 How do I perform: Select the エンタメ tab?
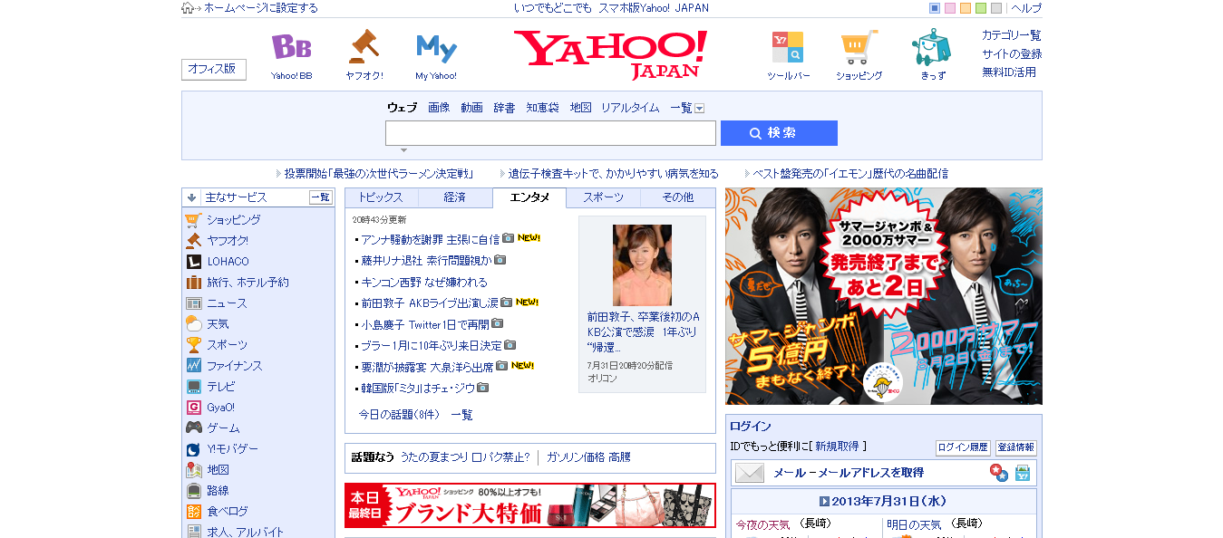click(x=529, y=197)
